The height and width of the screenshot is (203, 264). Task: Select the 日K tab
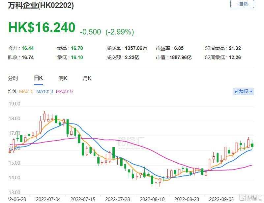(38, 78)
